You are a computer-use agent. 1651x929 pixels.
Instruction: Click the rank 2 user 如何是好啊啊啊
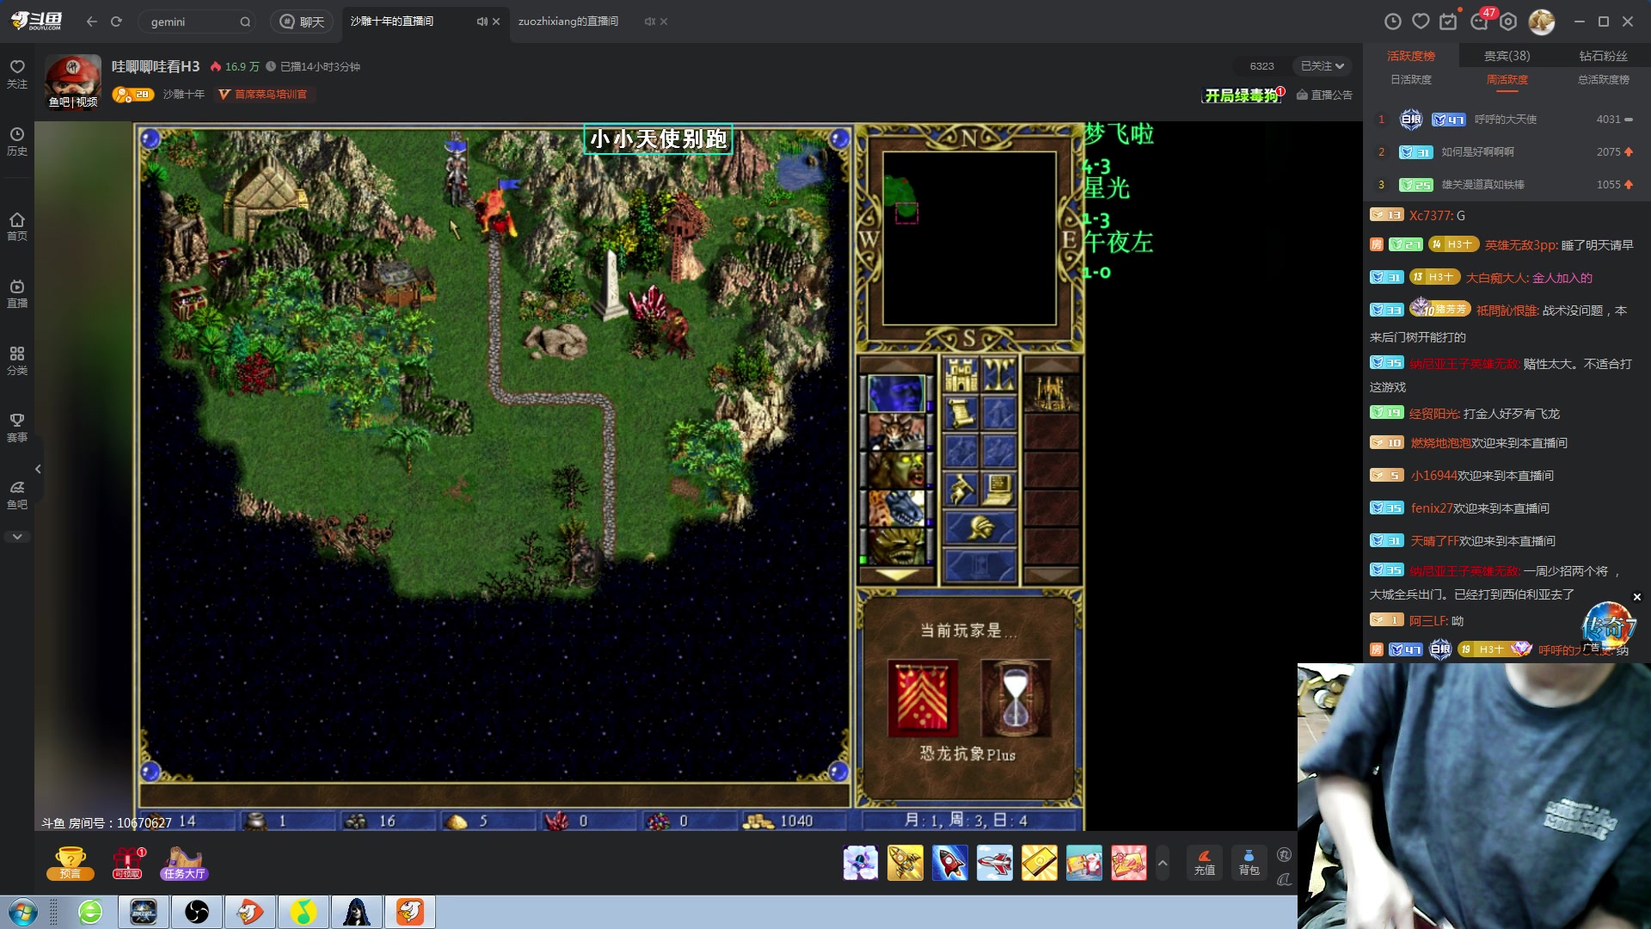click(1477, 152)
